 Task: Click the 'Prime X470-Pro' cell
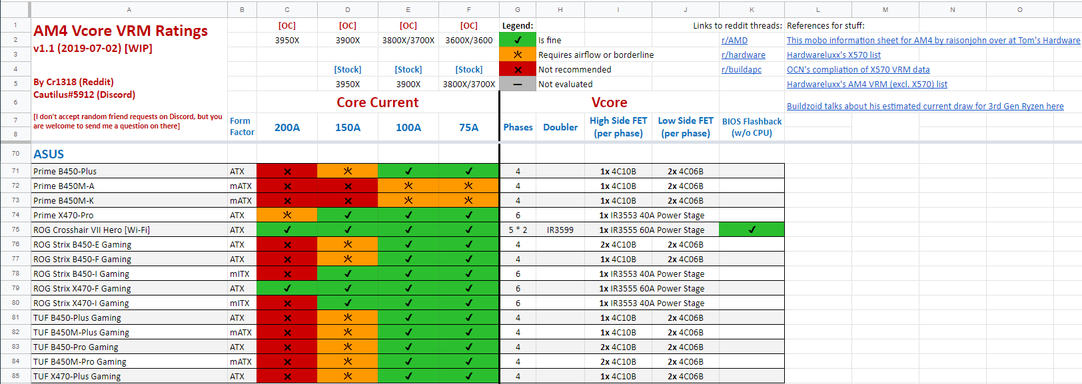click(x=129, y=215)
